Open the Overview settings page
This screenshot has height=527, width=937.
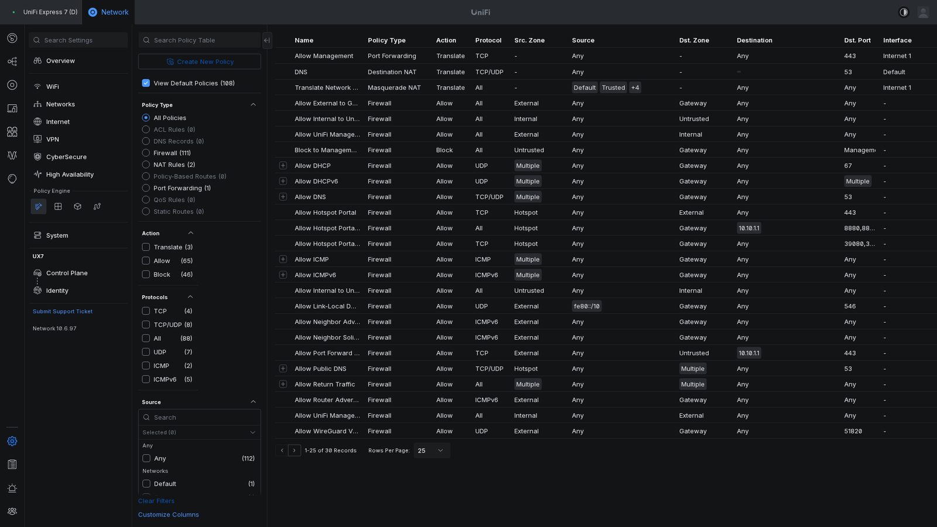click(x=78, y=61)
